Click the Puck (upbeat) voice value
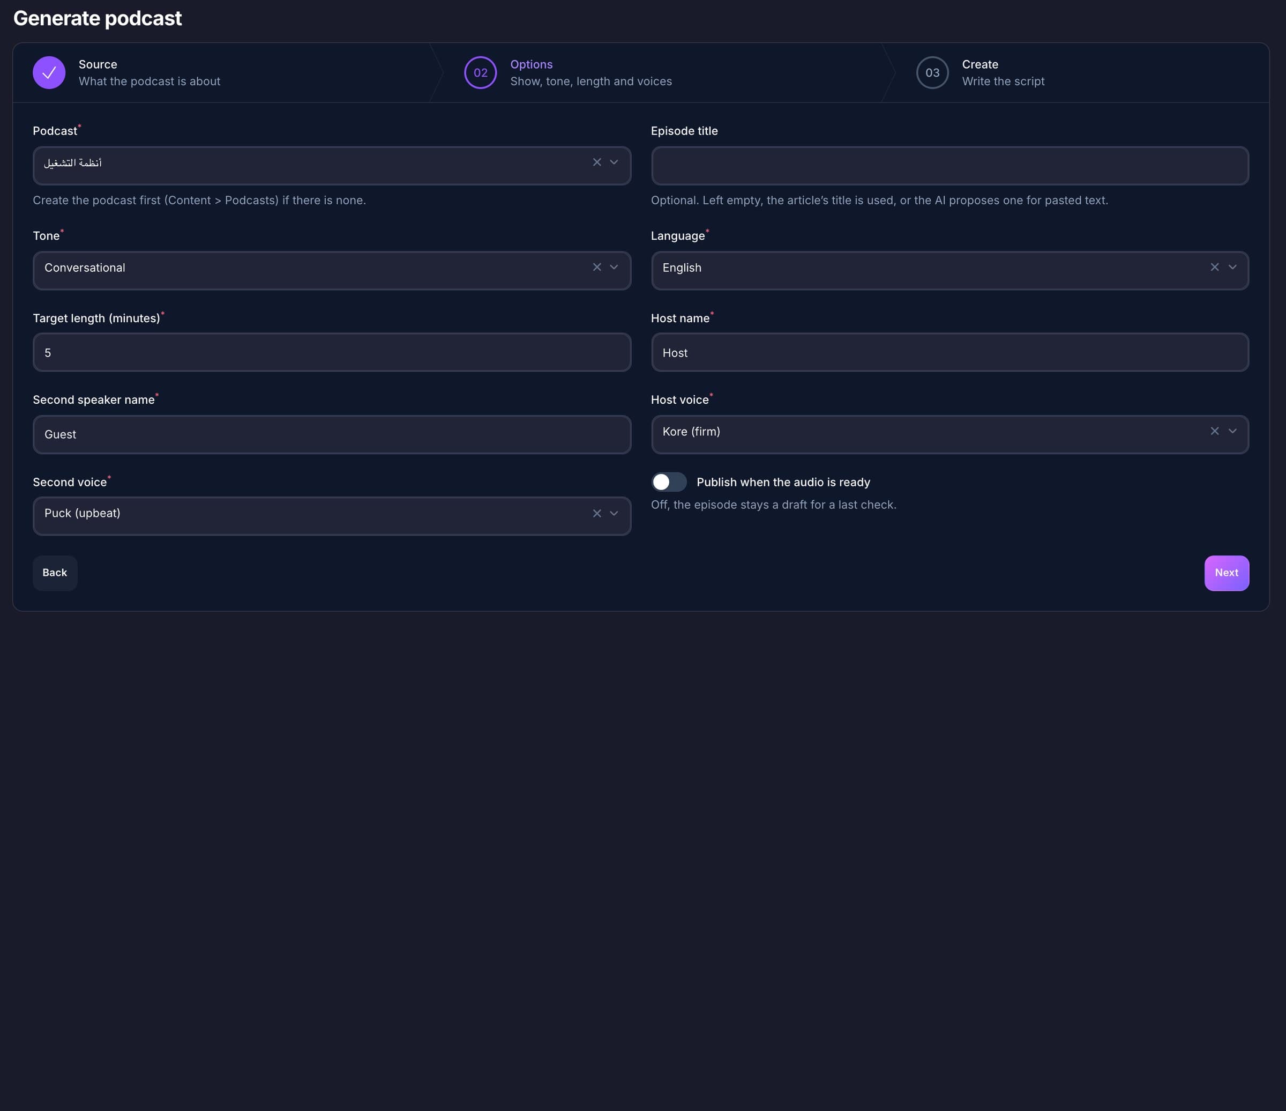 coord(83,513)
